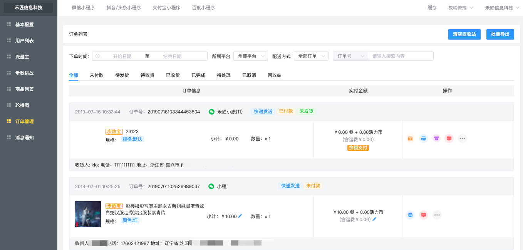Expand the 教程管理 menu in header

(461, 8)
